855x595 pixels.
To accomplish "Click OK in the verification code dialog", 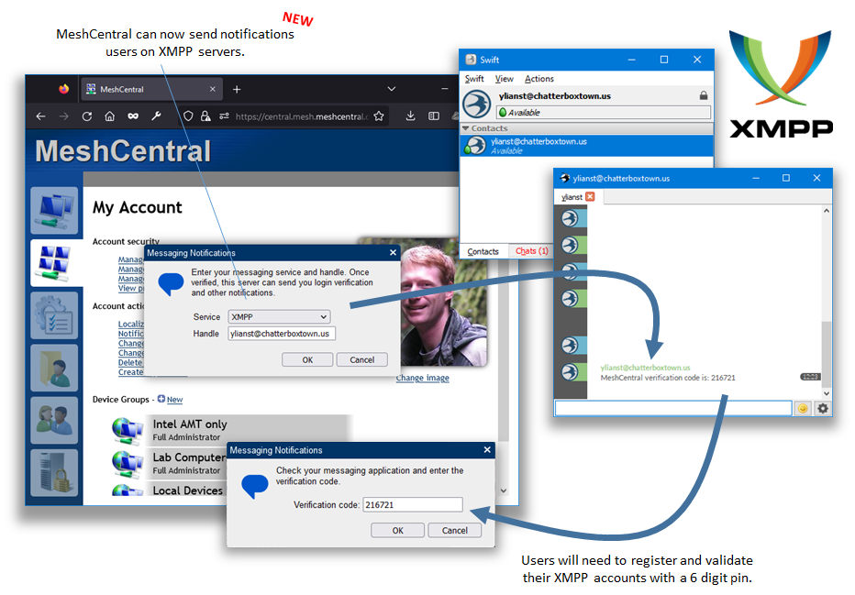I will tap(397, 530).
